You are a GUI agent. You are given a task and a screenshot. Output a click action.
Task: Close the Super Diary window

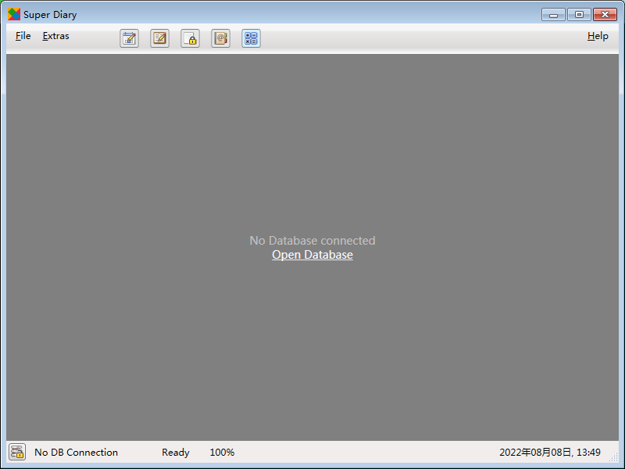605,15
